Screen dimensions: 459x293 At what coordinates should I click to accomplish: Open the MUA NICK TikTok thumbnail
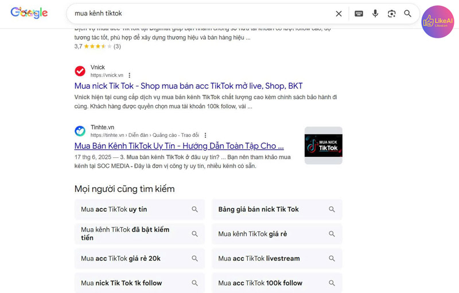pos(324,145)
